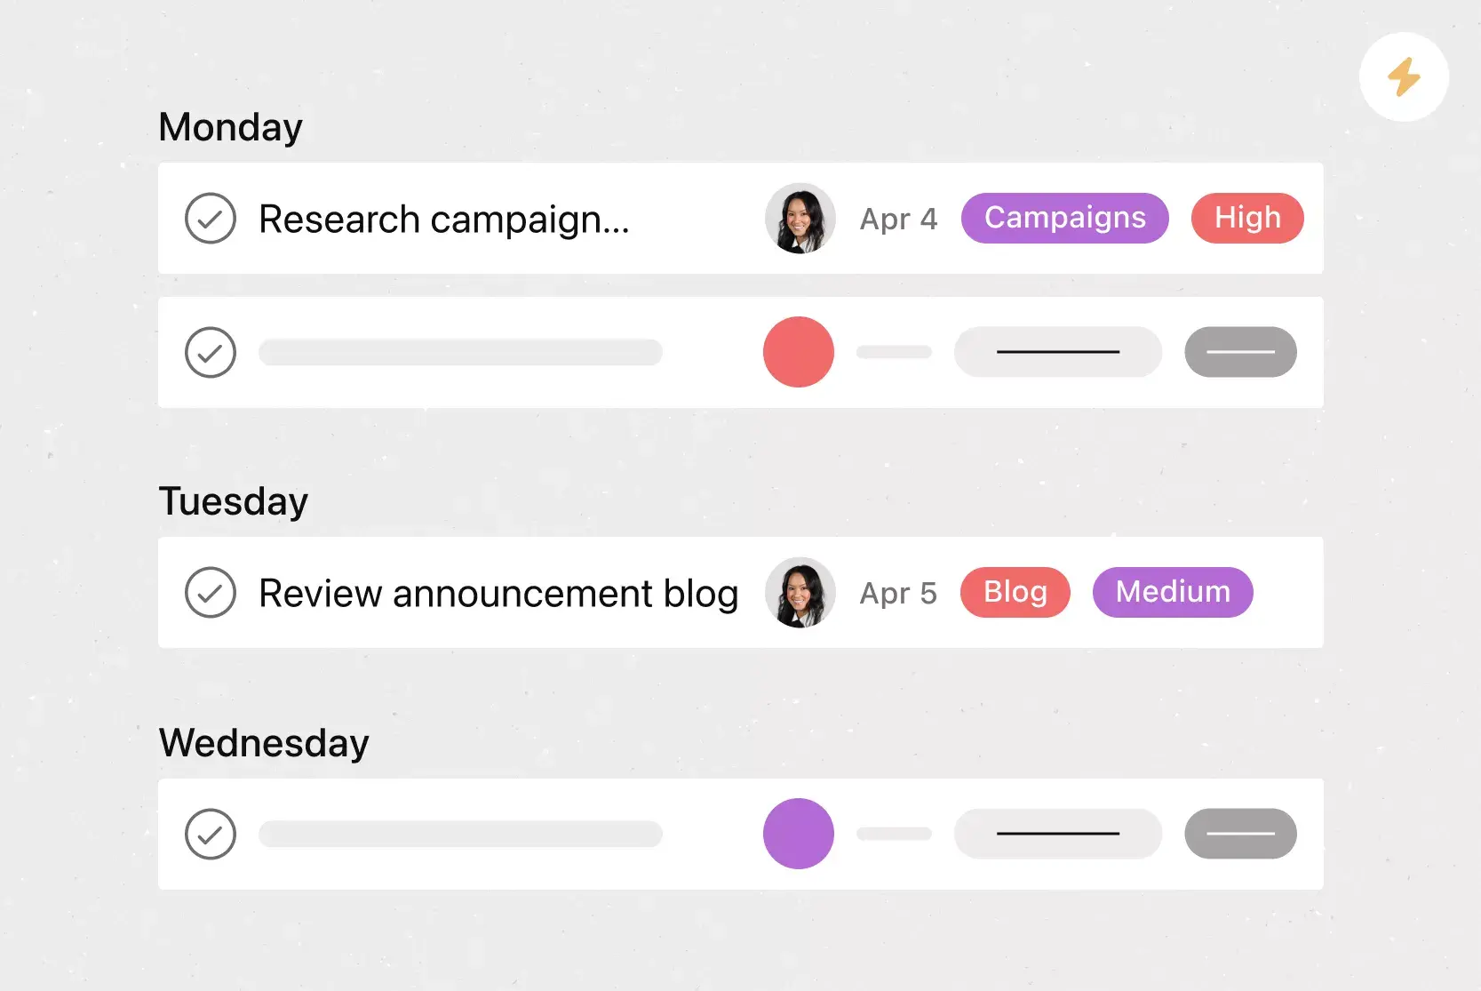
Task: Click the Wednesday section header
Action: [x=264, y=743]
